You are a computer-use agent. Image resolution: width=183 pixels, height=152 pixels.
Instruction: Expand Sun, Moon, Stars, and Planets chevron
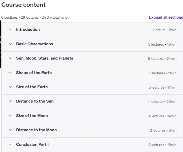[10, 58]
